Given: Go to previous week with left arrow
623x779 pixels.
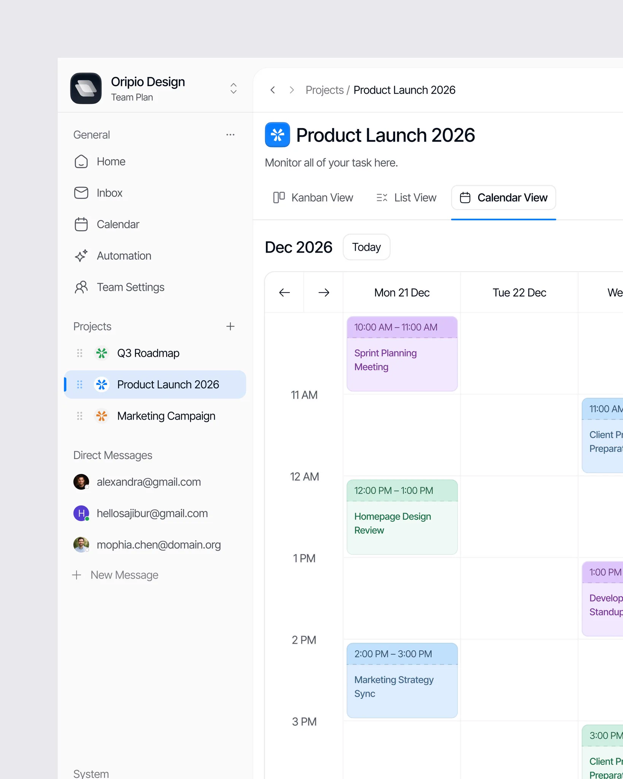Looking at the screenshot, I should click(284, 293).
